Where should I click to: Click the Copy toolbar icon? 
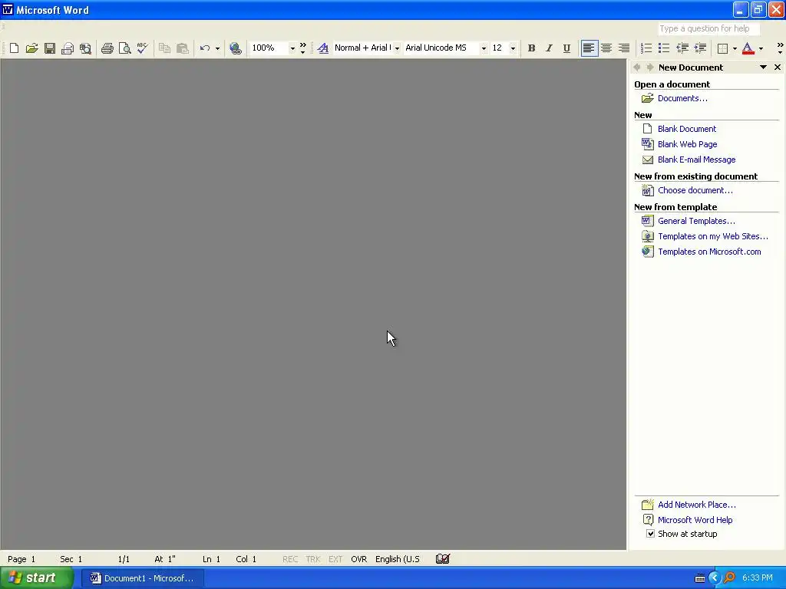164,48
